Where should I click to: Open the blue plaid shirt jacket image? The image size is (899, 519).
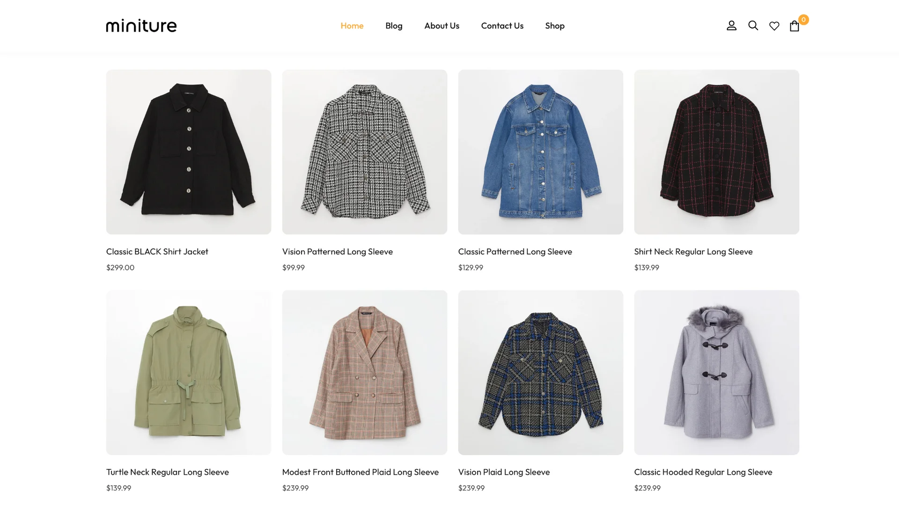540,372
